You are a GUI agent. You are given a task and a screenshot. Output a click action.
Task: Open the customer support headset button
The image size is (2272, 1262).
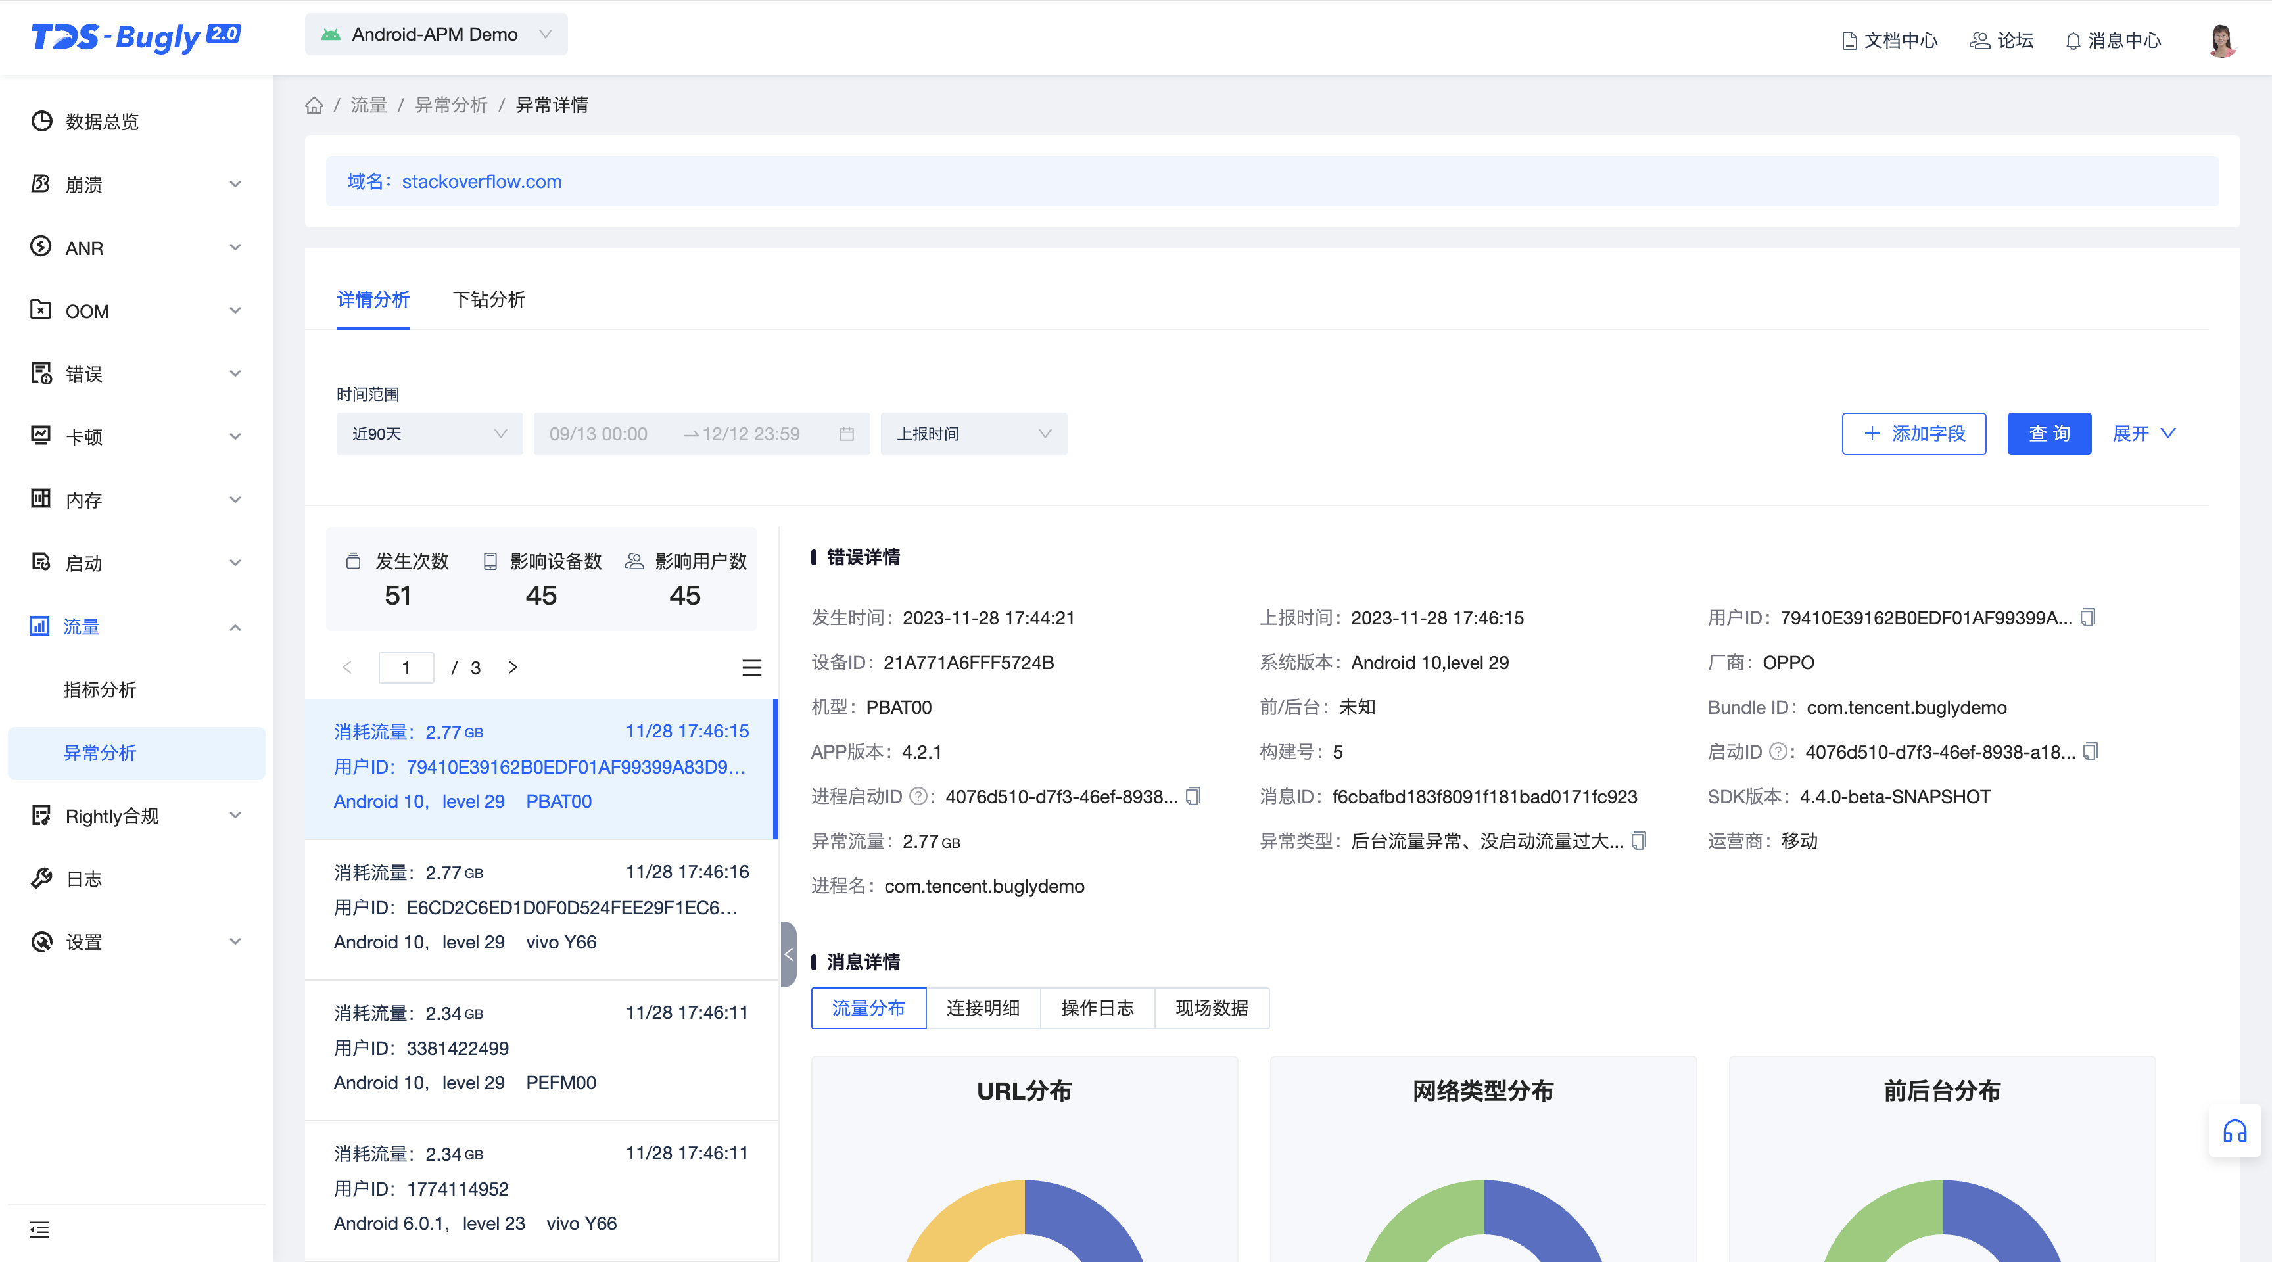2234,1131
